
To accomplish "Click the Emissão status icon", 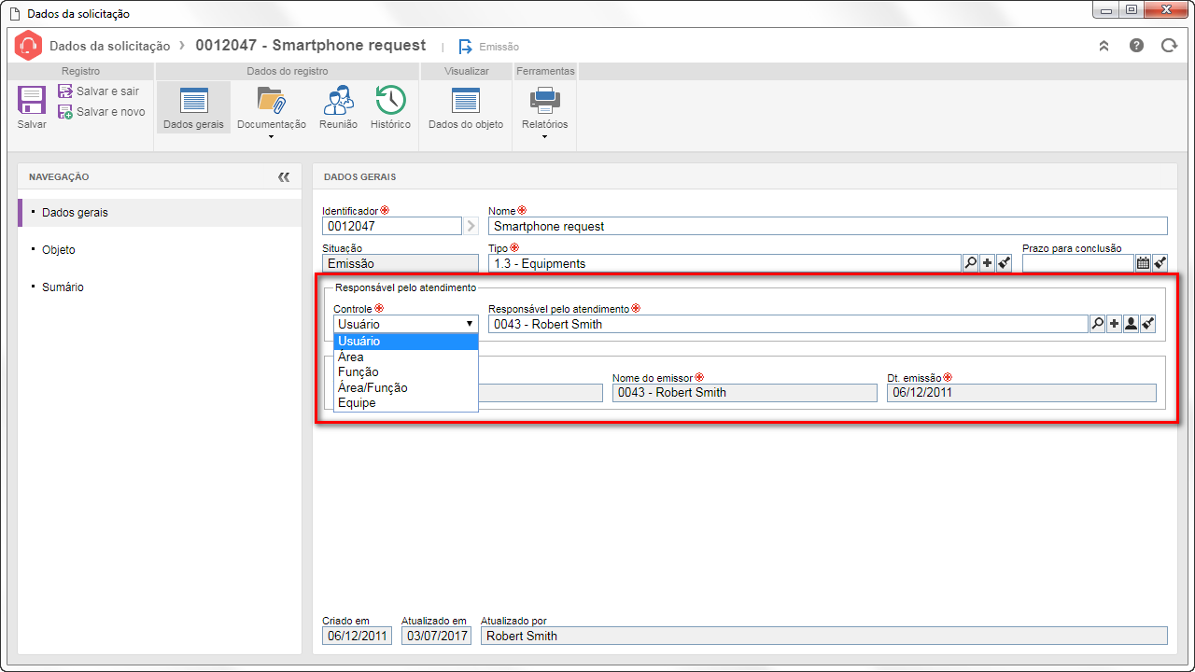I will click(466, 47).
